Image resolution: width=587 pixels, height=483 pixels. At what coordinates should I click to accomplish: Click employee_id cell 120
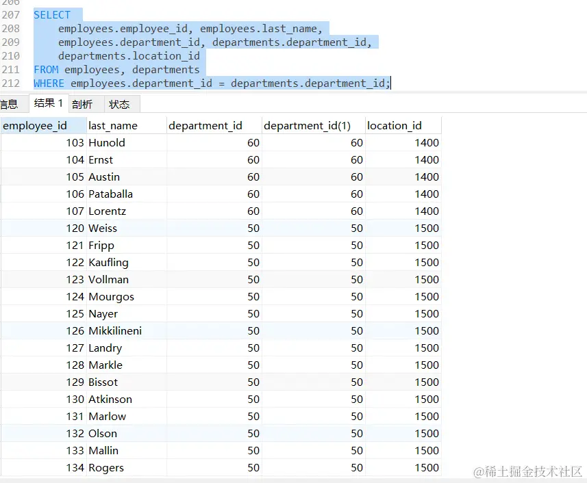[x=43, y=229]
